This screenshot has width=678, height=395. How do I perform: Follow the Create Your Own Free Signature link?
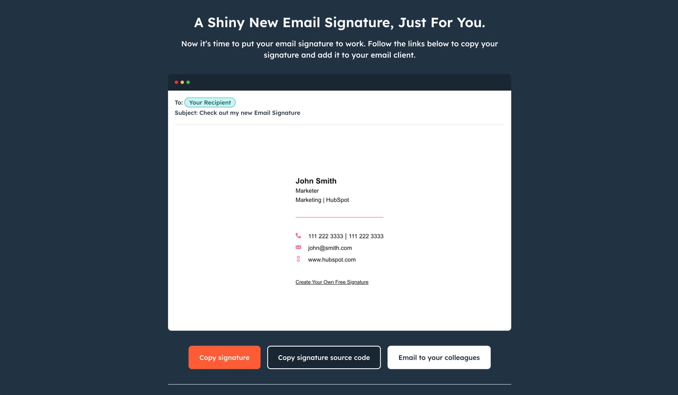pos(332,282)
